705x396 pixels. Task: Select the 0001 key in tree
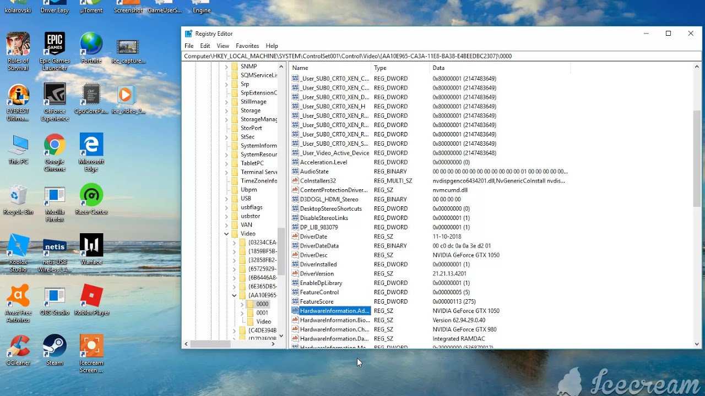tap(262, 313)
